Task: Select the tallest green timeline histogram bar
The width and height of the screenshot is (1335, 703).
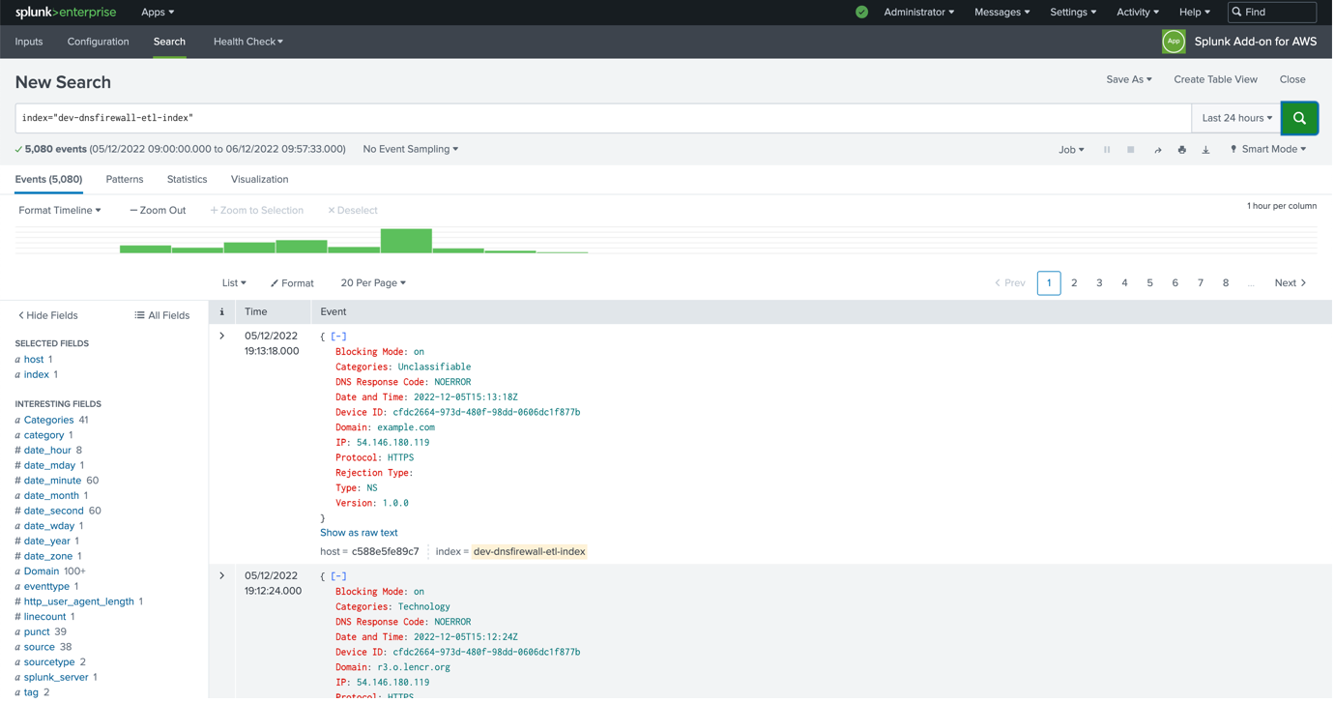Action: tap(406, 240)
